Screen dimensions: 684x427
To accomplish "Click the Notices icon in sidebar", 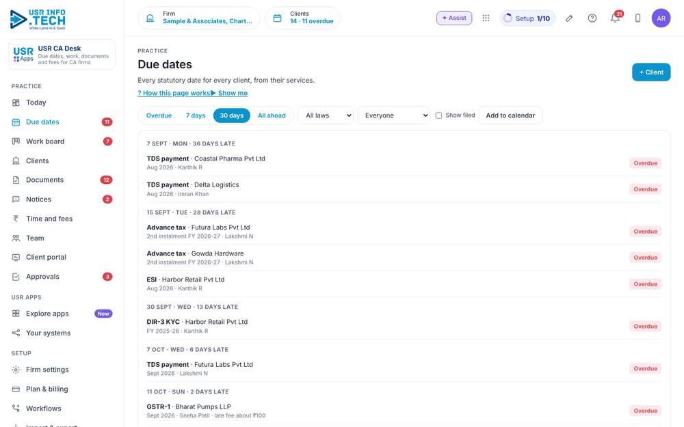I will 16,199.
